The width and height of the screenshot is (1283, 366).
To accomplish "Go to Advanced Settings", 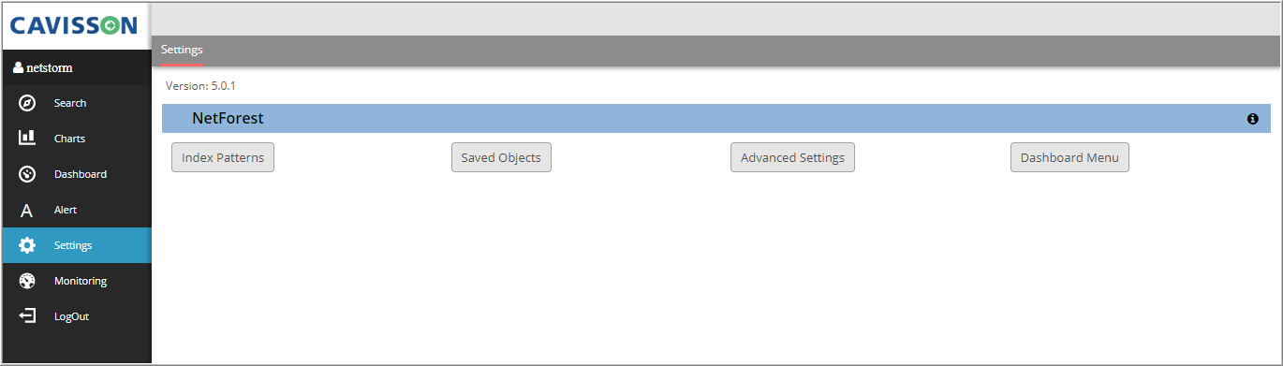I will tap(792, 157).
